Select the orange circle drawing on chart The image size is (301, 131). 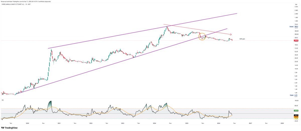click(202, 36)
